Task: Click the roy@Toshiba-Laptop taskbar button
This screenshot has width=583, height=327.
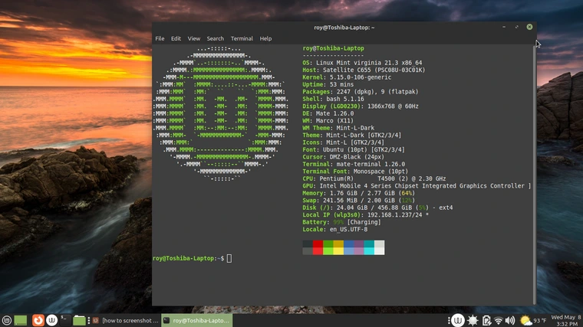Action: [x=196, y=320]
